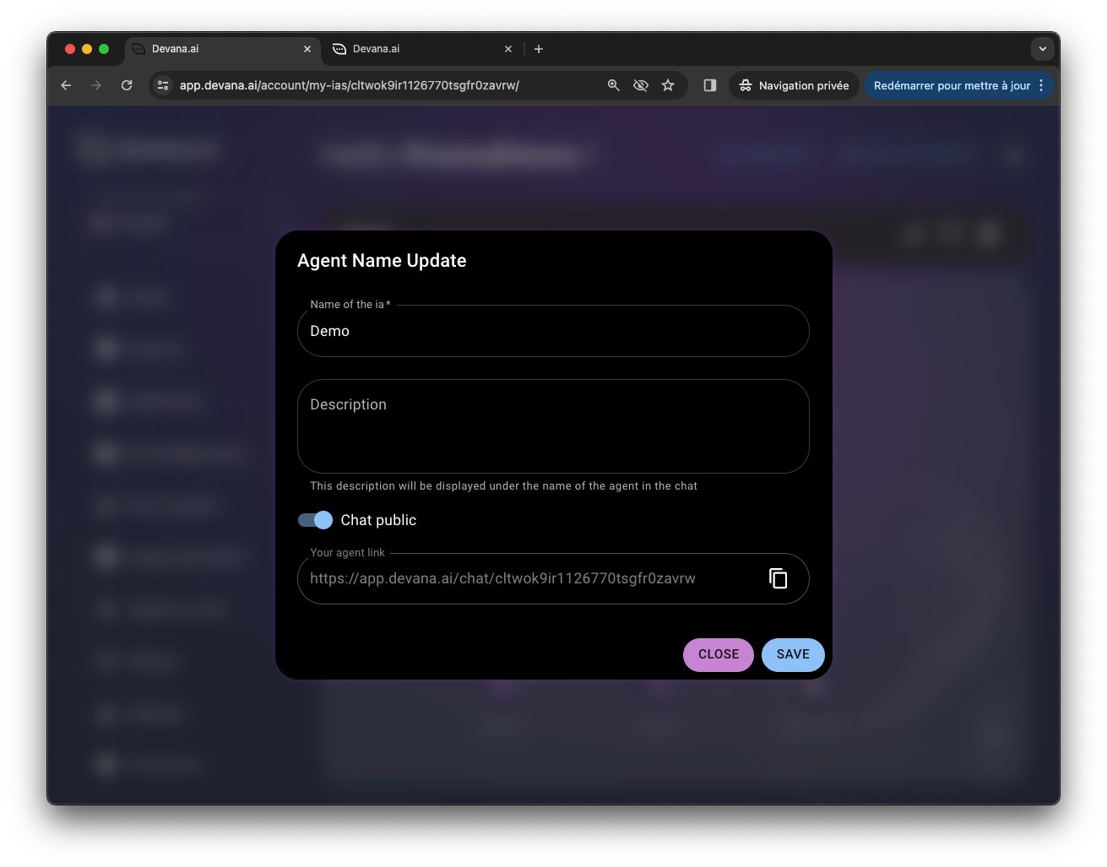Screen dimensions: 1107x867
Task: Focus the Name of the ia field
Action: [x=553, y=331]
